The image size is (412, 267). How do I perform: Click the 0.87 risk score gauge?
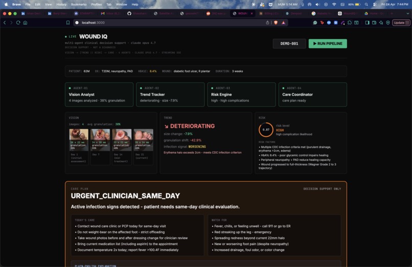pos(266,130)
